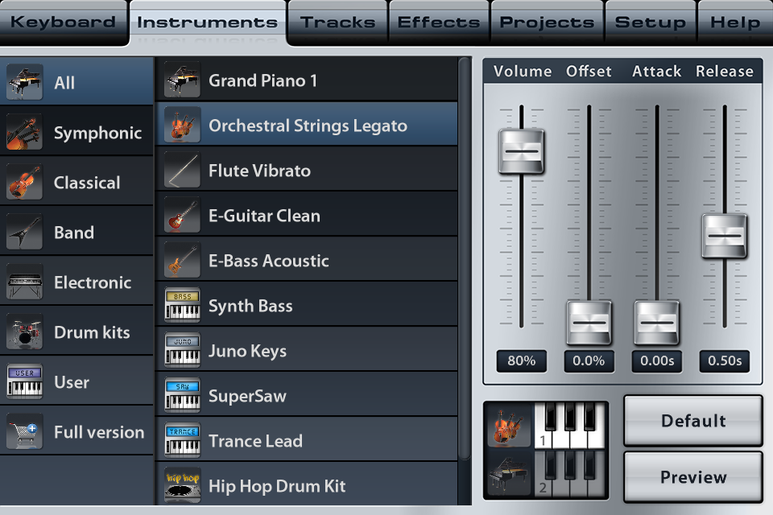Viewport: 773px width, 515px height.
Task: Click the Synth Bass keyboard icon
Action: click(x=182, y=305)
